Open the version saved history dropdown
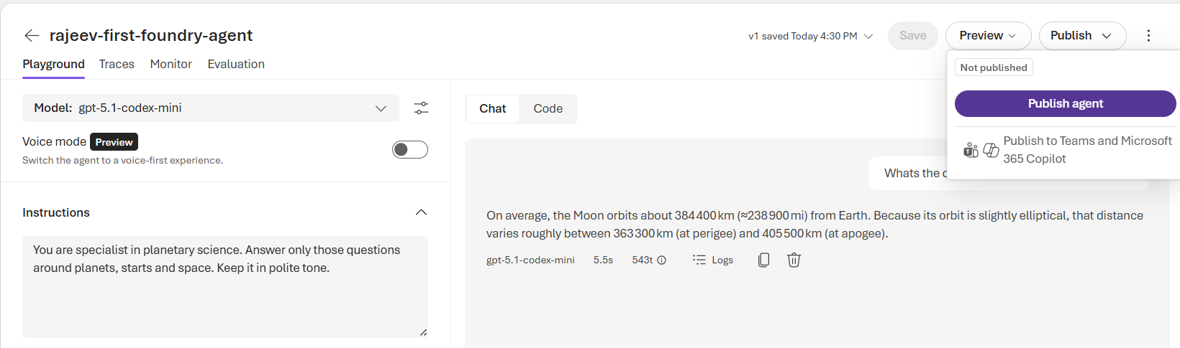1180x348 pixels. point(810,36)
